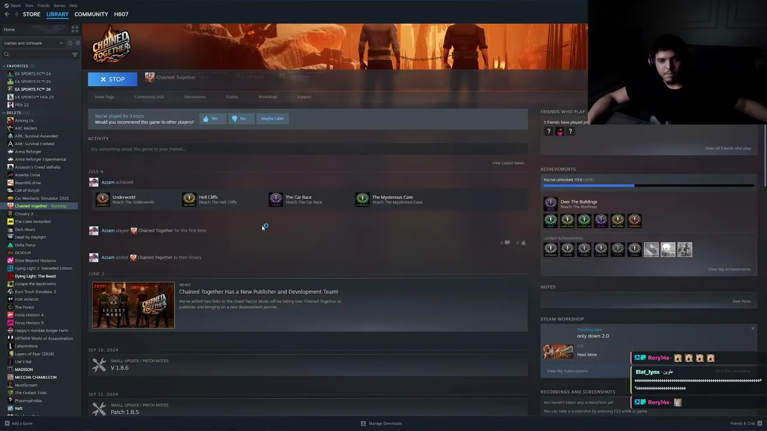Open View My Subscriptions
The height and width of the screenshot is (431, 767).
(x=567, y=371)
